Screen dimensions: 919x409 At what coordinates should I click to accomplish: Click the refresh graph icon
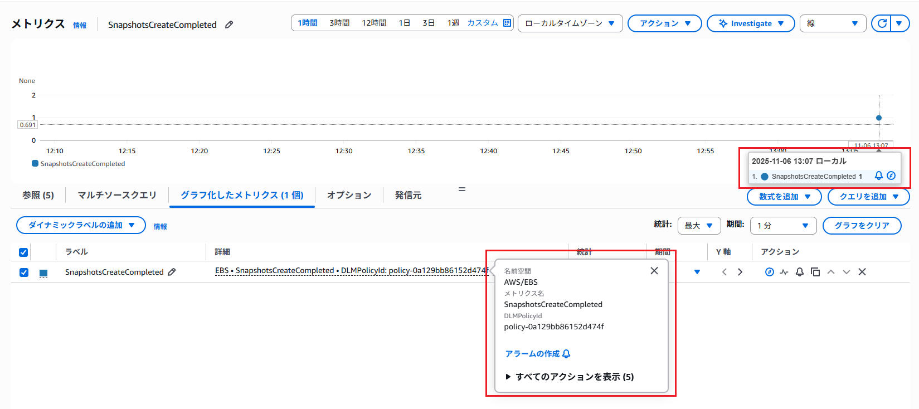click(882, 23)
